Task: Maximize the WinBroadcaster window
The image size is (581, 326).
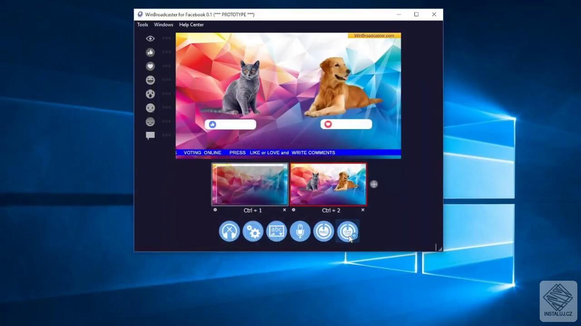Action: pyautogui.click(x=416, y=14)
